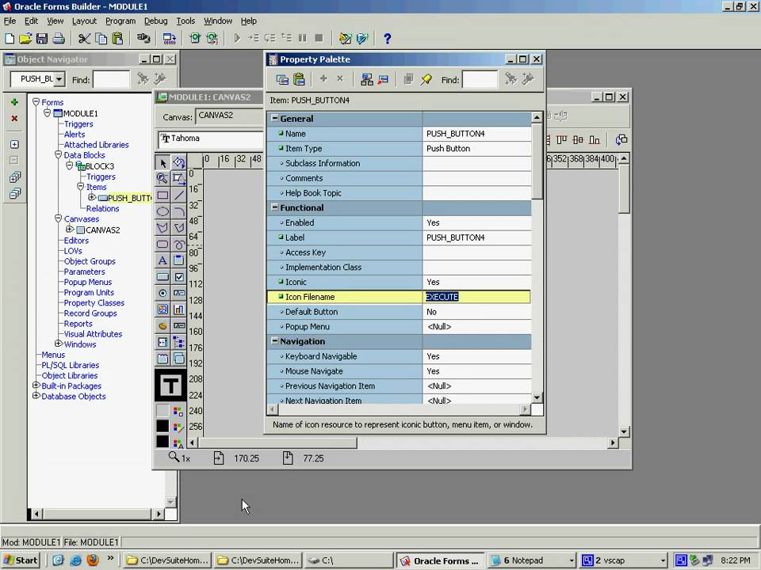The height and width of the screenshot is (570, 761).
Task: Expand the Built-in Packages node
Action: tap(36, 385)
